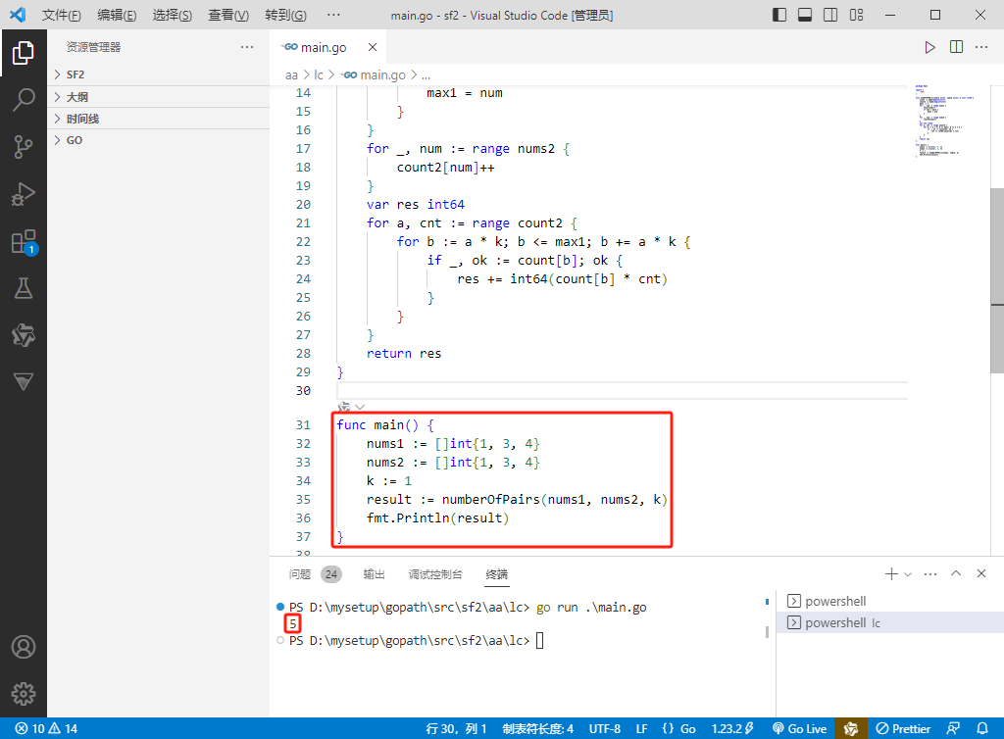Expand the GO section in Explorer

click(x=158, y=140)
